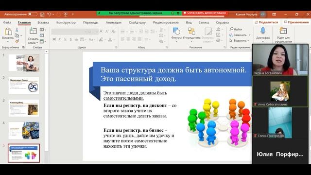Switch to the Вставка tab
The height and width of the screenshot is (175, 311).
pyautogui.click(x=43, y=22)
